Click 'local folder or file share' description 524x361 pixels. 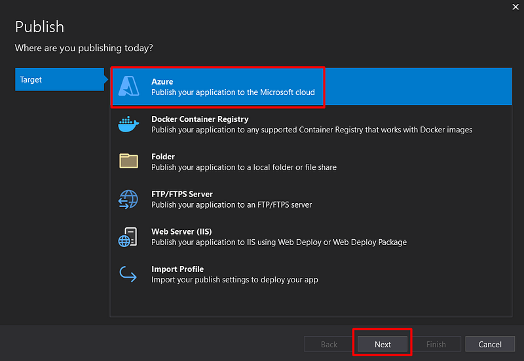click(x=244, y=167)
